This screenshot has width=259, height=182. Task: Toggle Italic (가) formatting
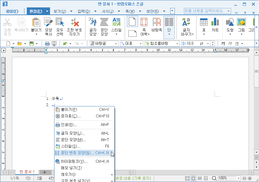coord(230,44)
